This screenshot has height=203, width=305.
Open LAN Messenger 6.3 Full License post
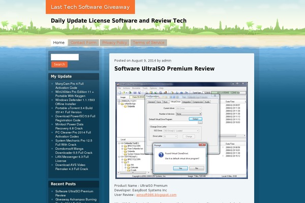point(72,159)
